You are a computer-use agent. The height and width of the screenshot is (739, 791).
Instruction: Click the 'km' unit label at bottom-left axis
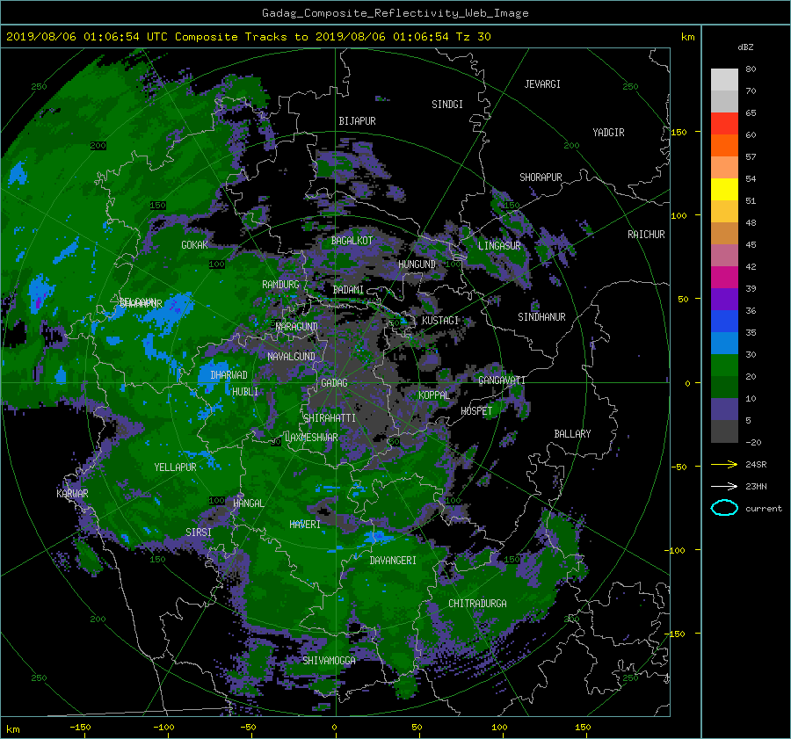point(13,729)
